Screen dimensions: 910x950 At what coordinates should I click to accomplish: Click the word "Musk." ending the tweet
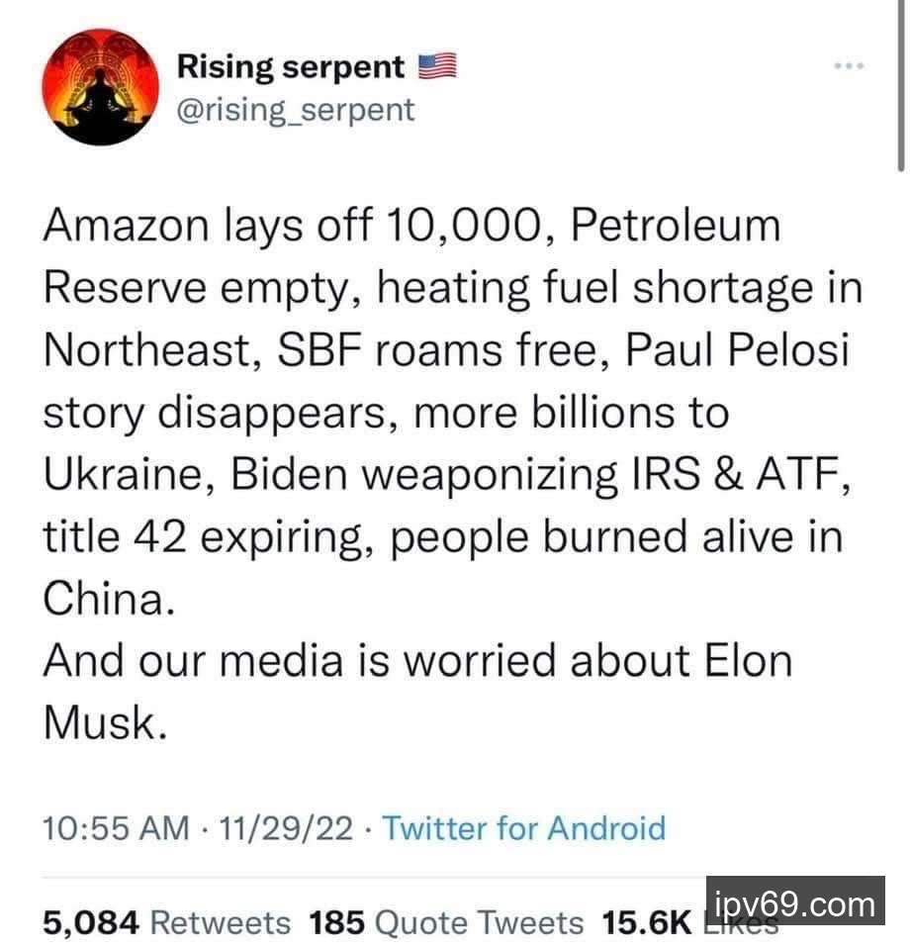pyautogui.click(x=100, y=722)
